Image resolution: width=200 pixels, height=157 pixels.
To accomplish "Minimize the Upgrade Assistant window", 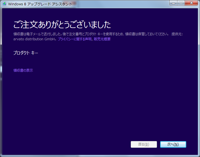I will tap(173, 3).
